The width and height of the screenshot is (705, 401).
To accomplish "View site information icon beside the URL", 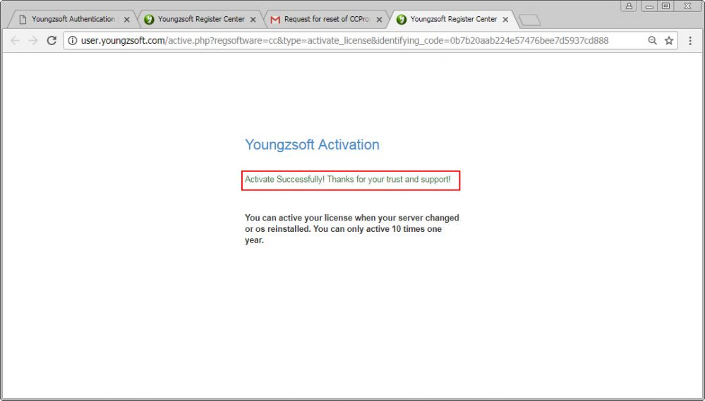I will pos(72,41).
